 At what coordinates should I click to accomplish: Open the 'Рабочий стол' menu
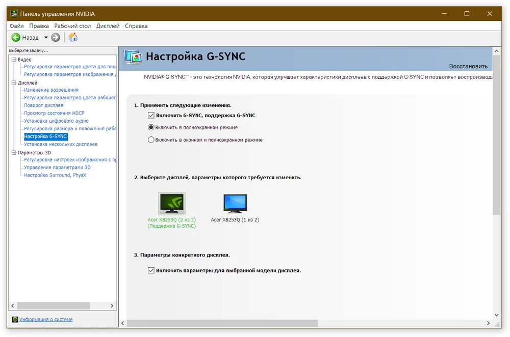point(72,26)
